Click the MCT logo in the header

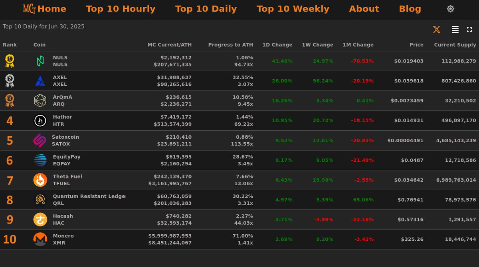point(30,9)
